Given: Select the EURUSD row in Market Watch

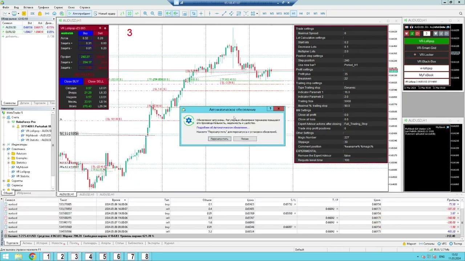Looking at the screenshot, I should [x=28, y=32].
